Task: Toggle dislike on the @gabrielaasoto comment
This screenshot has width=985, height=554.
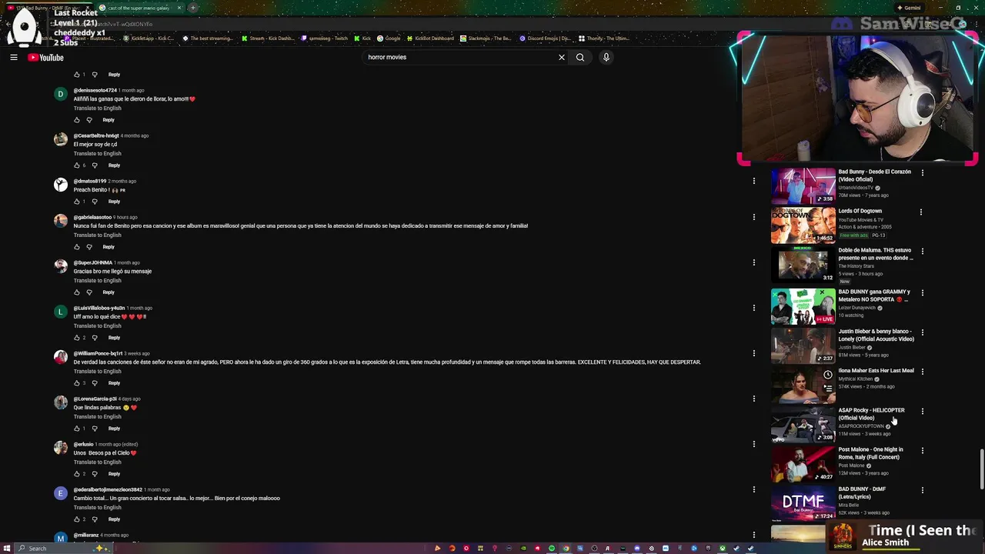Action: tap(89, 247)
